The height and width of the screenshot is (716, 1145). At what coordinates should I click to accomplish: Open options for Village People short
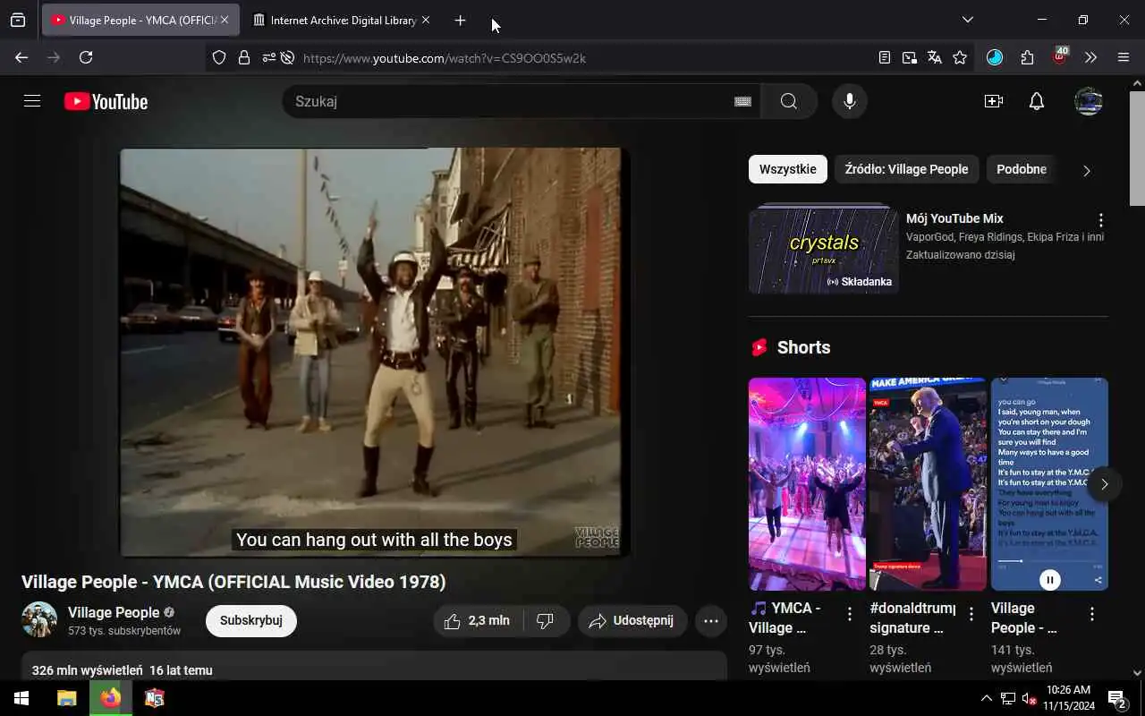point(1092,614)
